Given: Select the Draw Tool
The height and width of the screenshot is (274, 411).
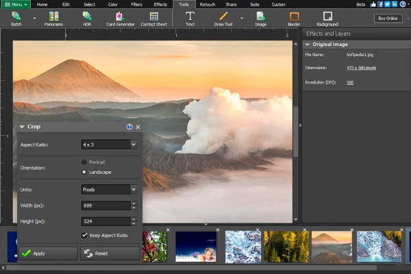Looking at the screenshot, I should (223, 18).
